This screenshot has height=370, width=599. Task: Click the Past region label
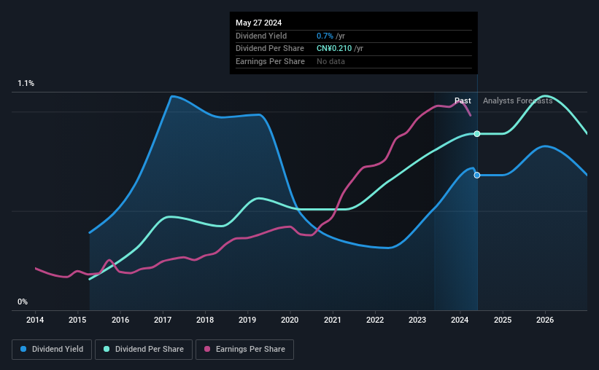coord(463,101)
